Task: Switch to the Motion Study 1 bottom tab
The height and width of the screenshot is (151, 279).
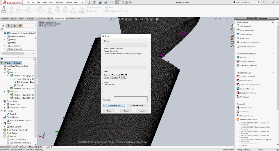Action: click(x=35, y=147)
